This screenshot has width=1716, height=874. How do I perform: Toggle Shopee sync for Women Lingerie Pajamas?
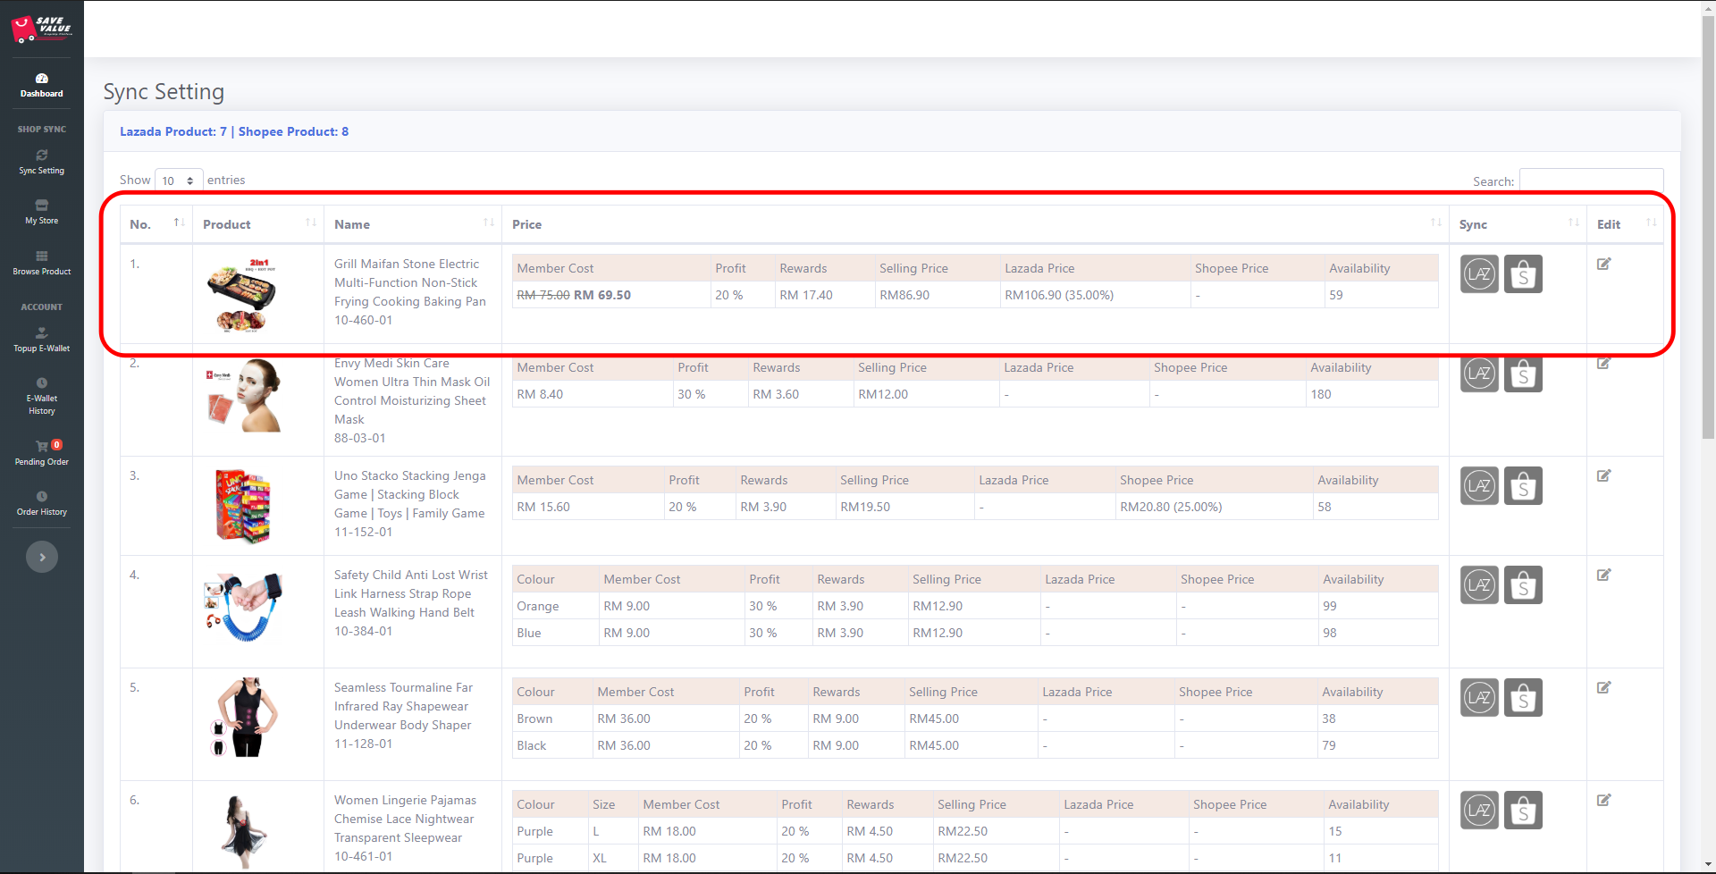(1523, 811)
